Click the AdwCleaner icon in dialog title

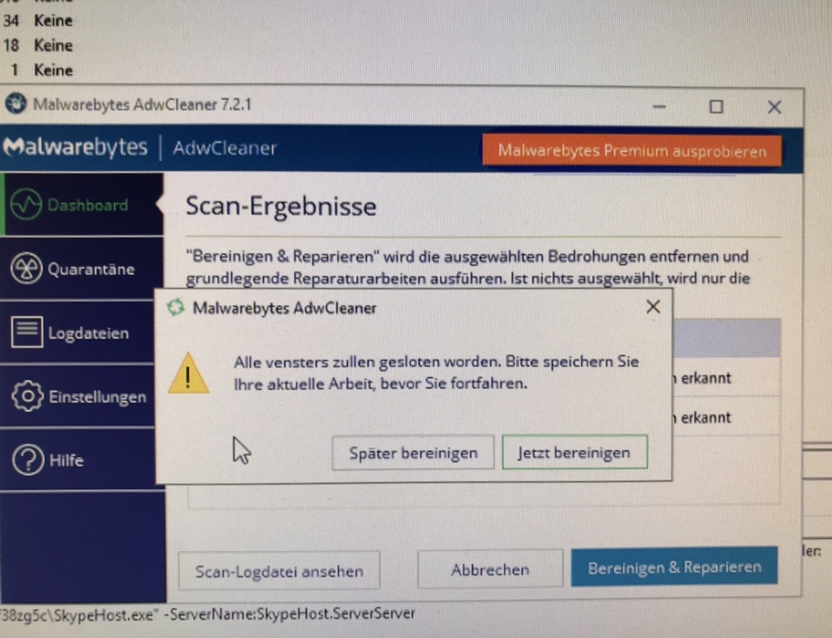[176, 307]
